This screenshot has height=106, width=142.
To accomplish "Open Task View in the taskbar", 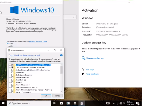I will (54, 103).
